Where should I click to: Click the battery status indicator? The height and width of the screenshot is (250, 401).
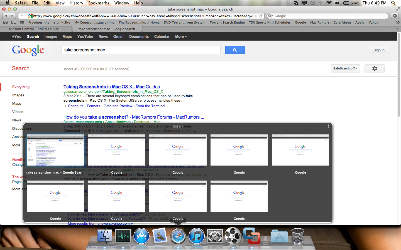coord(351,3)
